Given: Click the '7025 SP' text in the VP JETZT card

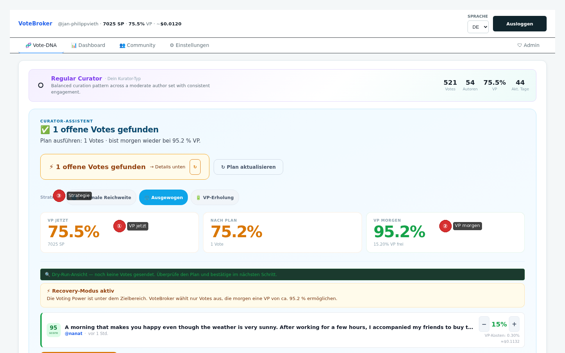Looking at the screenshot, I should (x=56, y=244).
